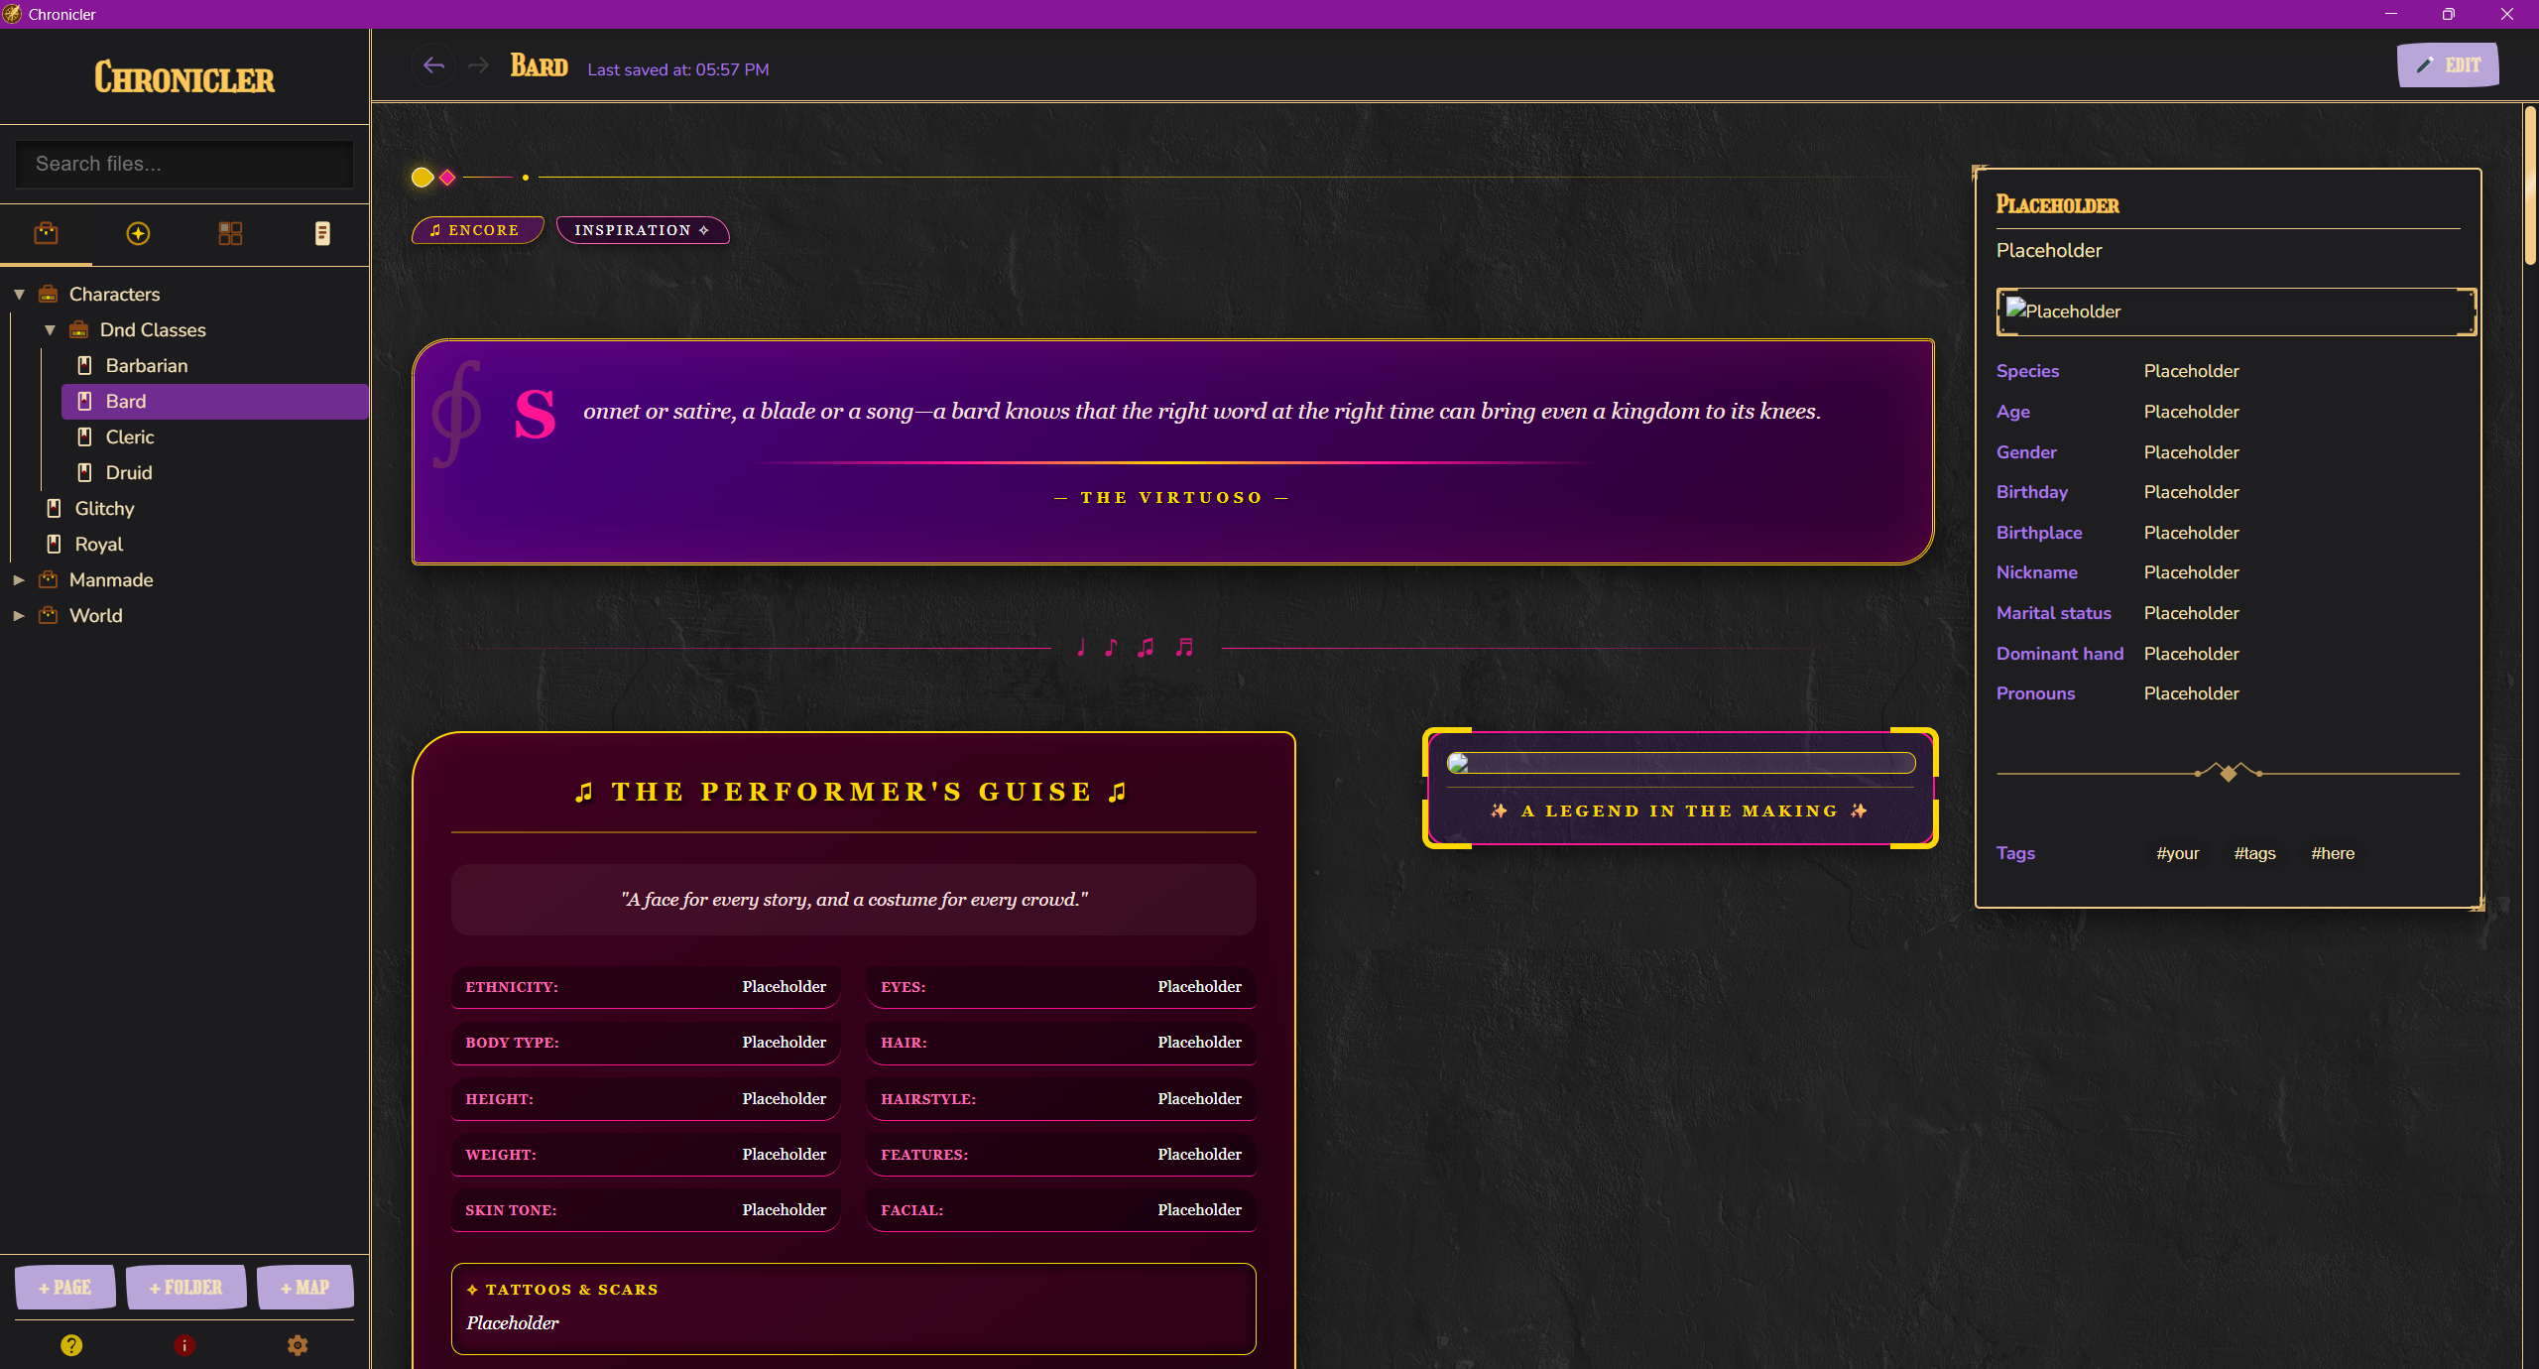Screen dimensions: 2539x1369
Task: Click the Edit button
Action: [x=2448, y=65]
